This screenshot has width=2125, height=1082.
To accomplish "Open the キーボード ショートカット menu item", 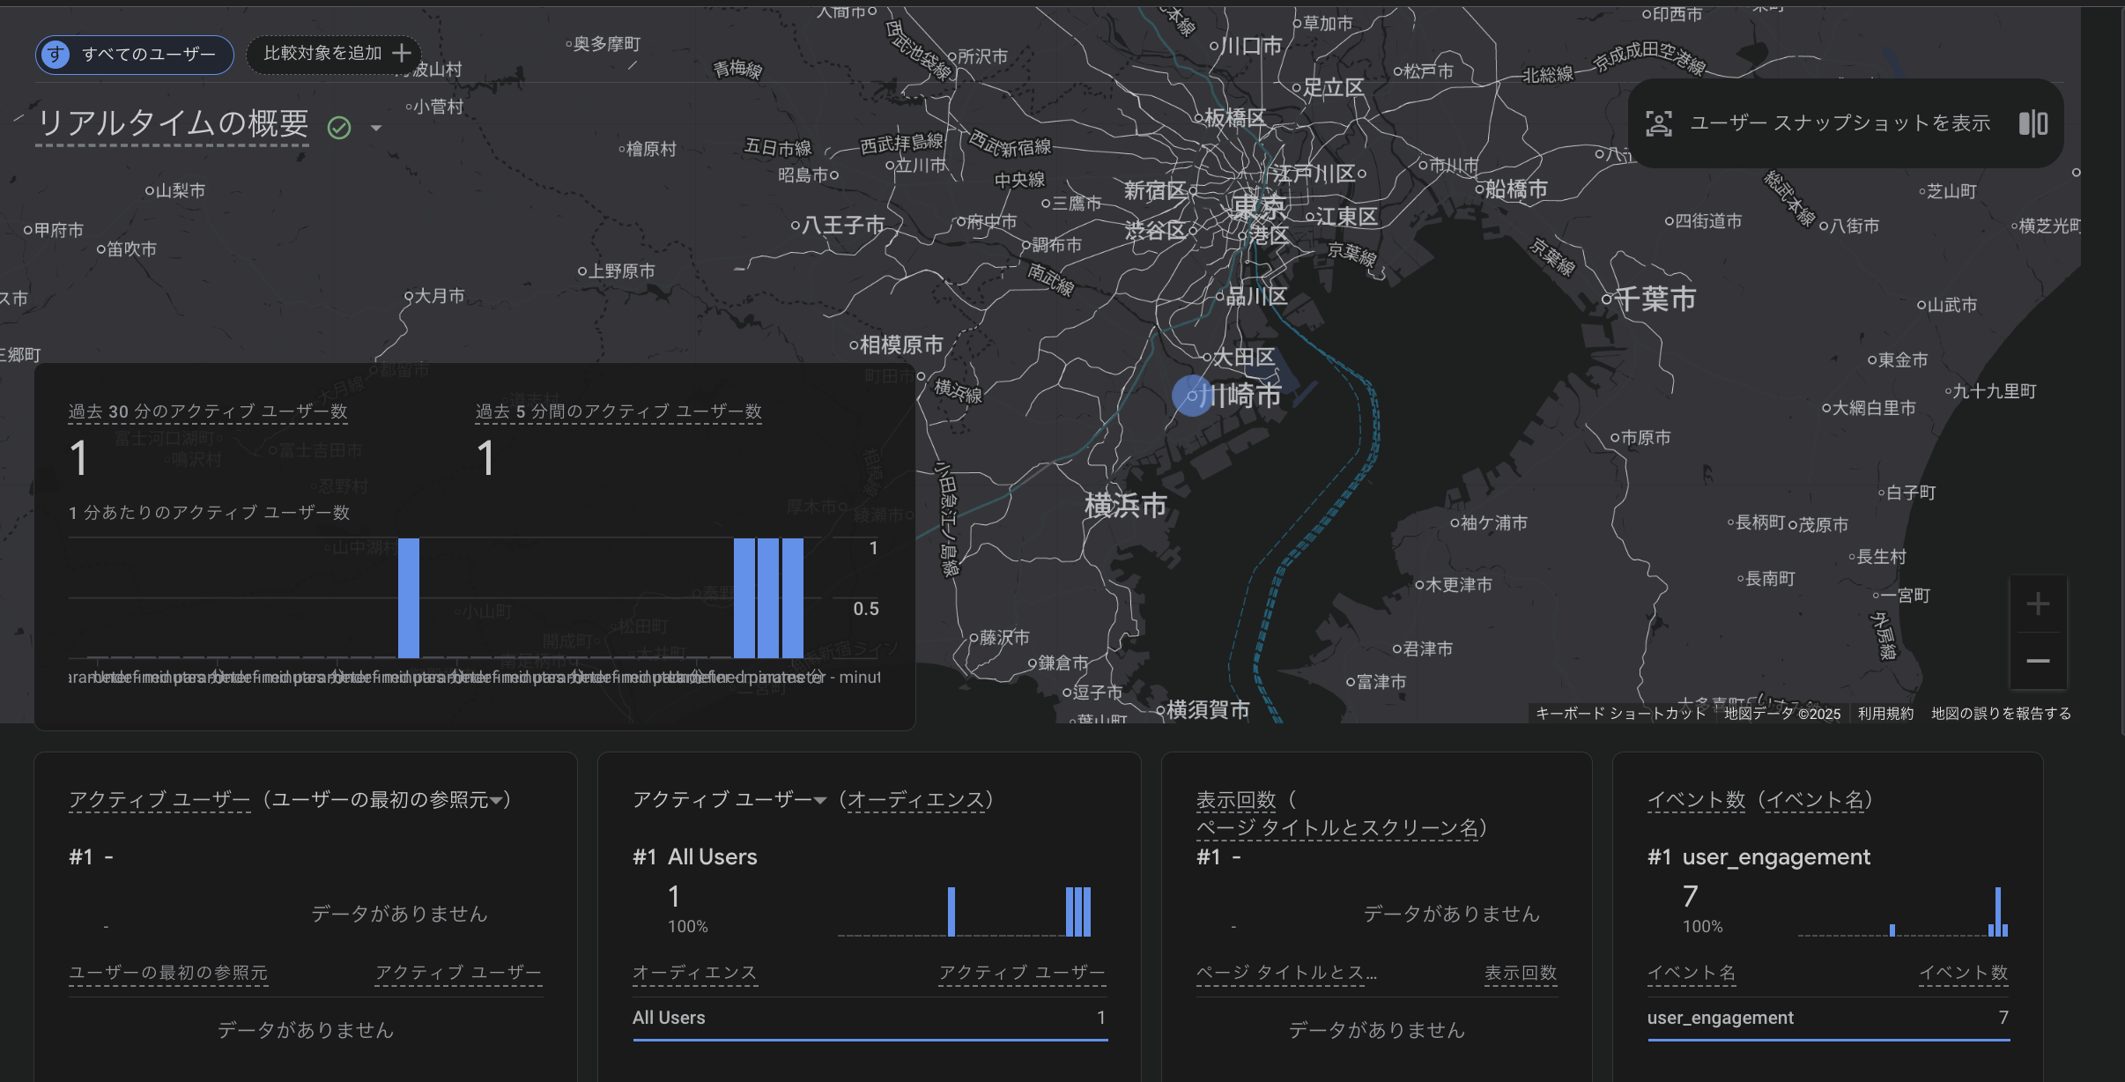I will (x=1619, y=714).
